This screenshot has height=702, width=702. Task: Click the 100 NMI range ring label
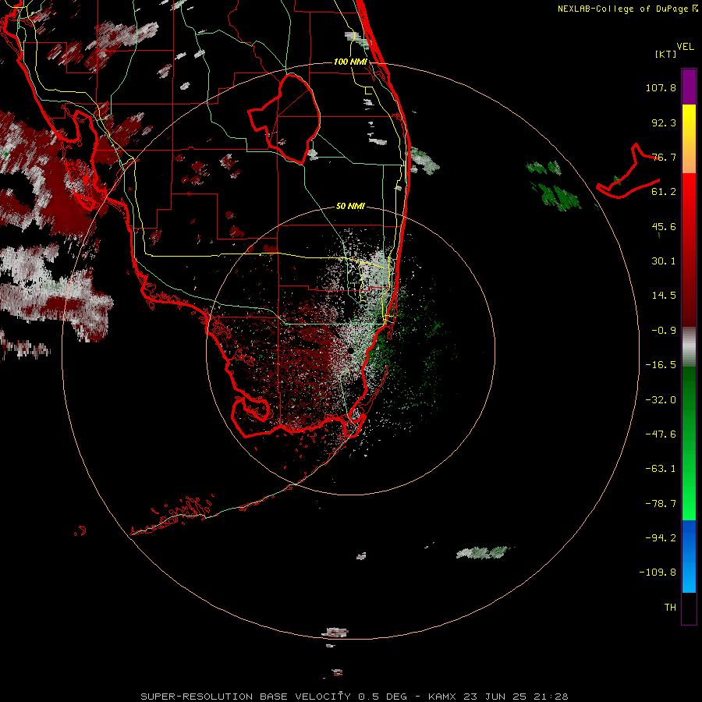[350, 62]
